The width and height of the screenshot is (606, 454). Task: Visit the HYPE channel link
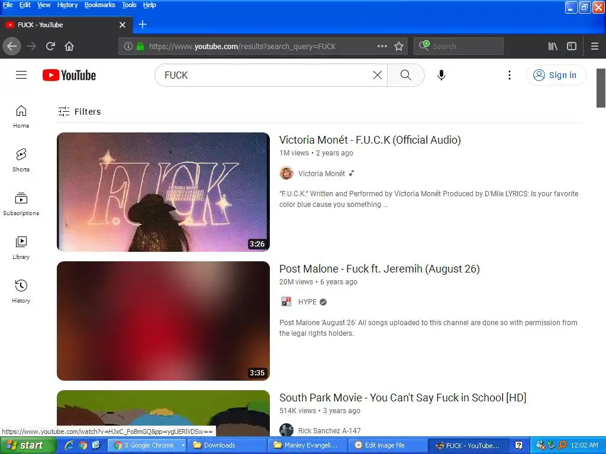307,302
